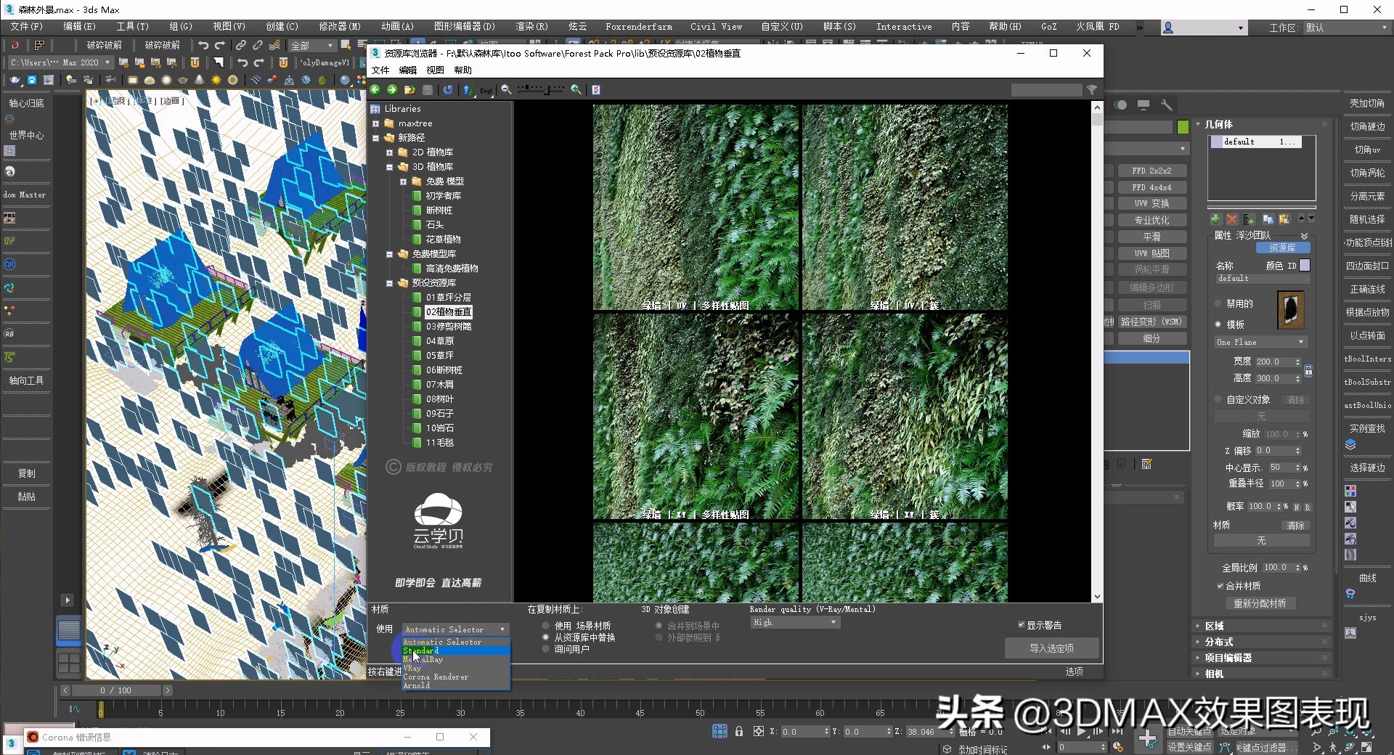This screenshot has height=755, width=1394.
Task: Open the Render quality High dropdown
Action: click(x=794, y=622)
